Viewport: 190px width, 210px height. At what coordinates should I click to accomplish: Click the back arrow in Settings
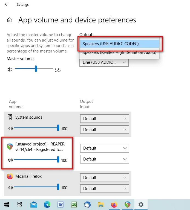(x=7, y=5)
